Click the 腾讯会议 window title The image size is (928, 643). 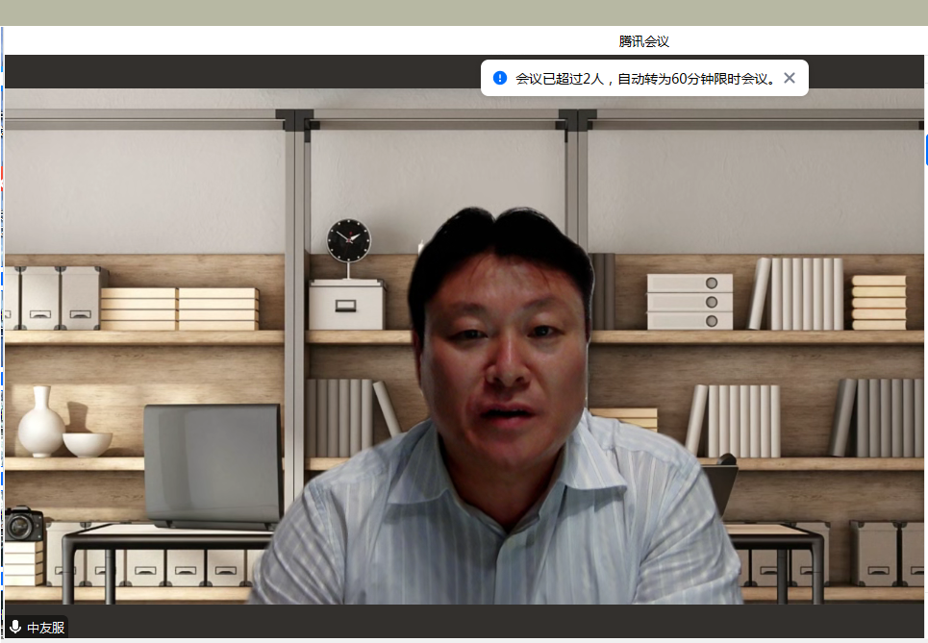point(643,41)
